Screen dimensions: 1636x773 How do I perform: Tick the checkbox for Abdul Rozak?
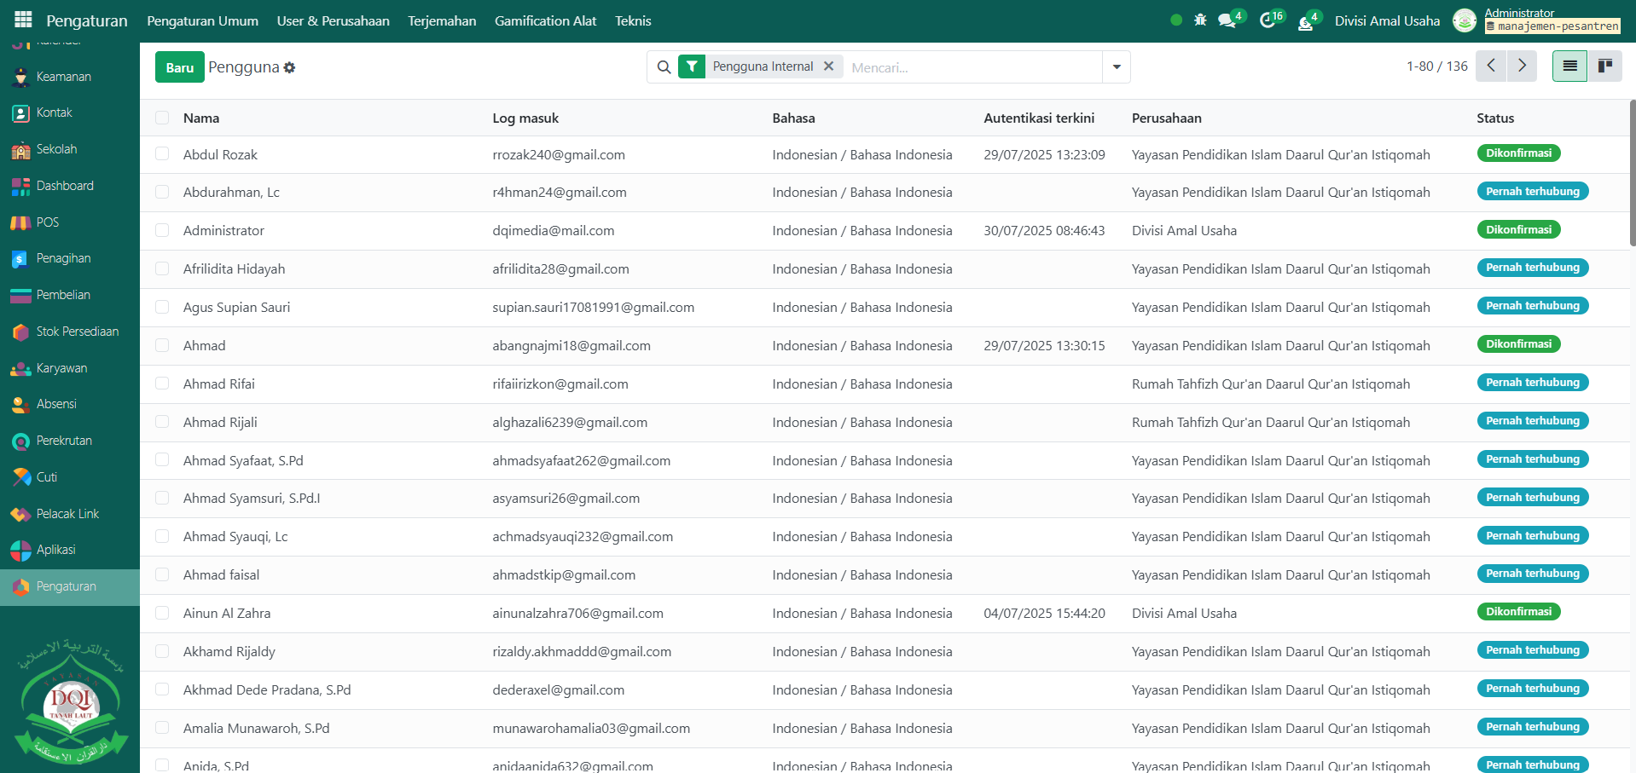point(162,154)
